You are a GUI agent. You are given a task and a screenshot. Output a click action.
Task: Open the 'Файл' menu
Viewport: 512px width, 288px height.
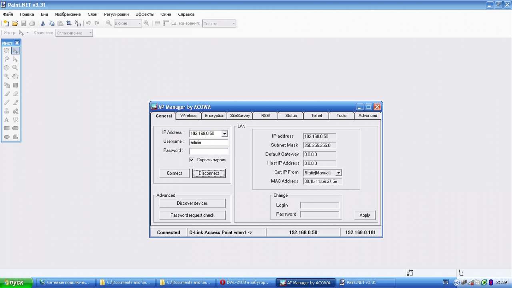point(8,14)
